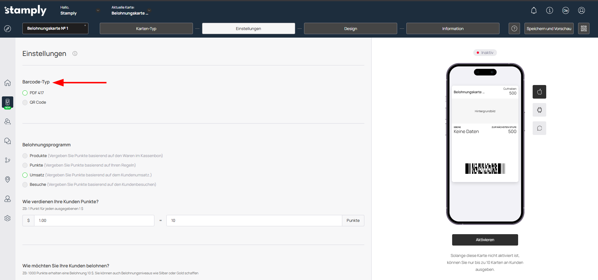The width and height of the screenshot is (598, 280).
Task: Expand the Stamply account dropdown
Action: [x=98, y=10]
